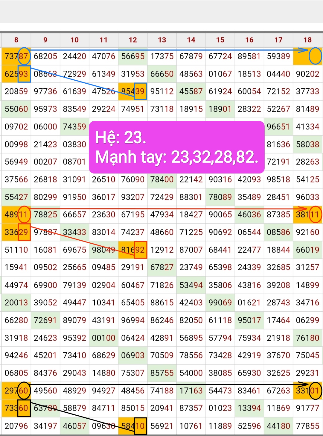Select the green cell 55060
This screenshot has width=323, height=436.
(16, 109)
